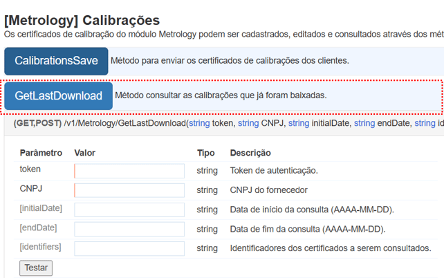Collapse the GetLastDownload method

pyautogui.click(x=58, y=96)
